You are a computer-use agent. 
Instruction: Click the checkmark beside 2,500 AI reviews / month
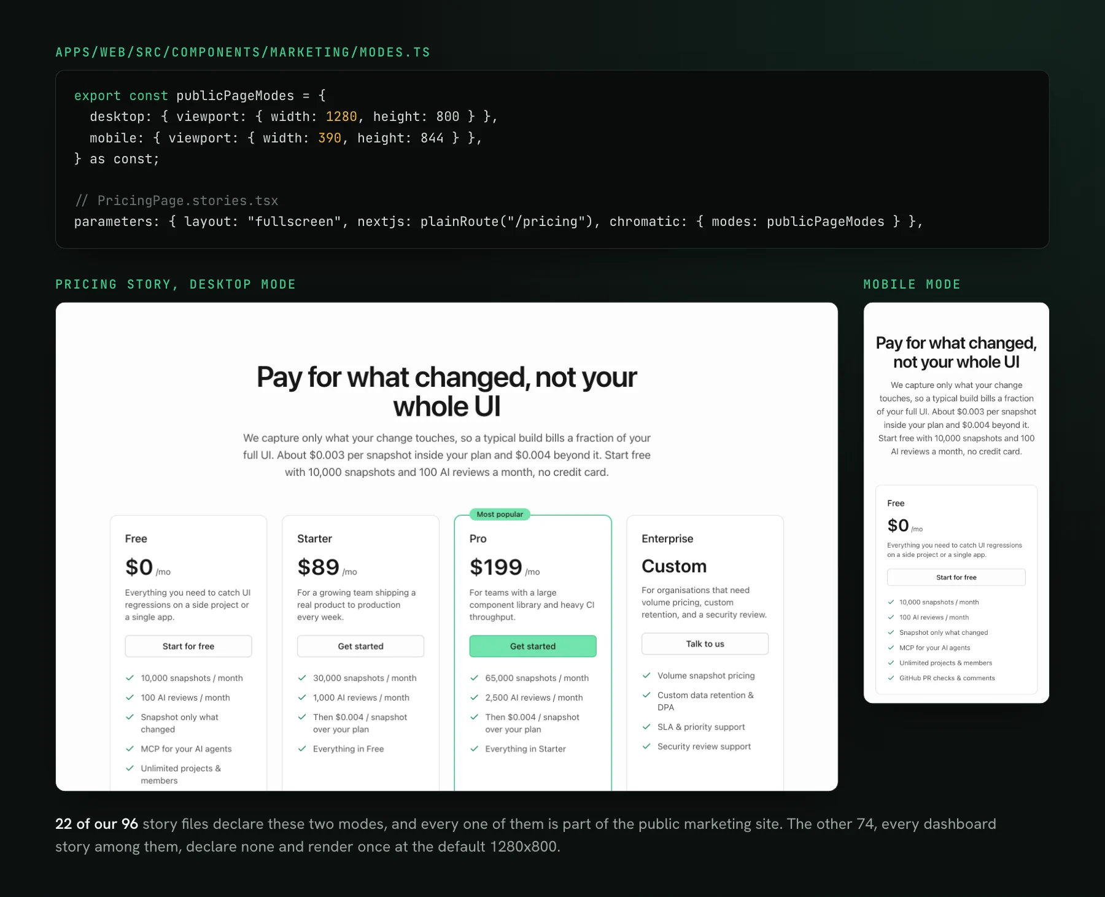[474, 697]
